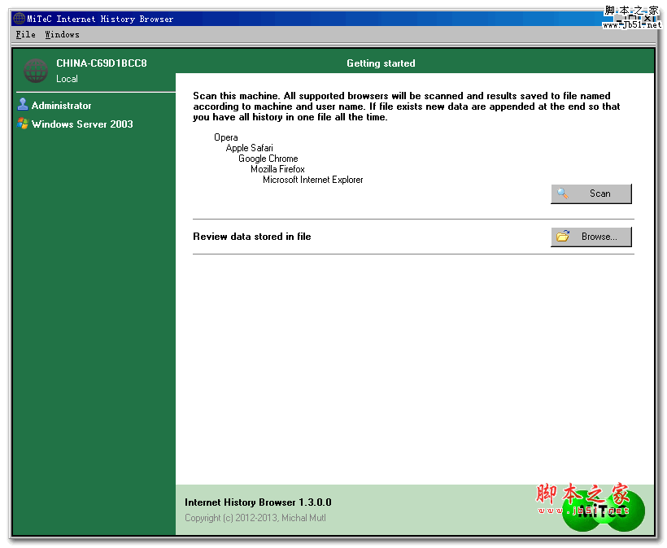The image size is (667, 548).
Task: Click the Scan button
Action: 591,194
